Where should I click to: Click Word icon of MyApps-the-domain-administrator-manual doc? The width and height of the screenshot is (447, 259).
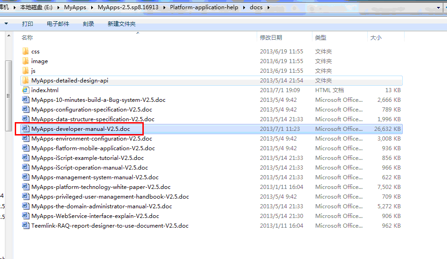point(26,206)
